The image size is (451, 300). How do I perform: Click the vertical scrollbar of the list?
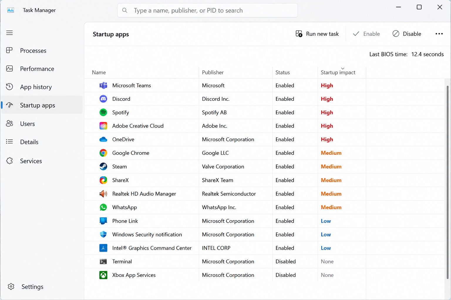click(447, 182)
